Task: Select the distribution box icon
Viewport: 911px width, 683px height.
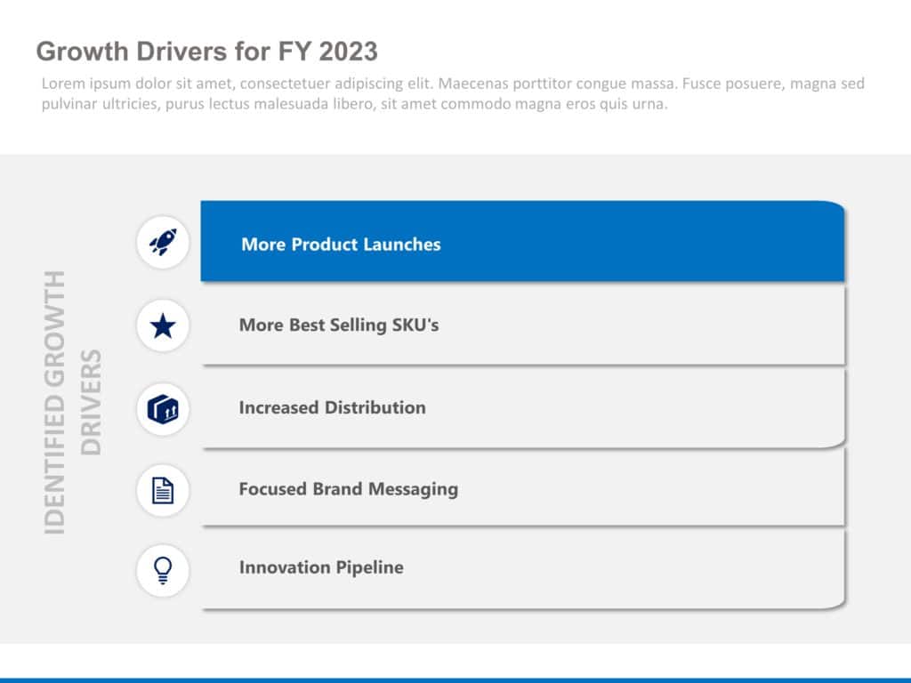Action: point(163,409)
